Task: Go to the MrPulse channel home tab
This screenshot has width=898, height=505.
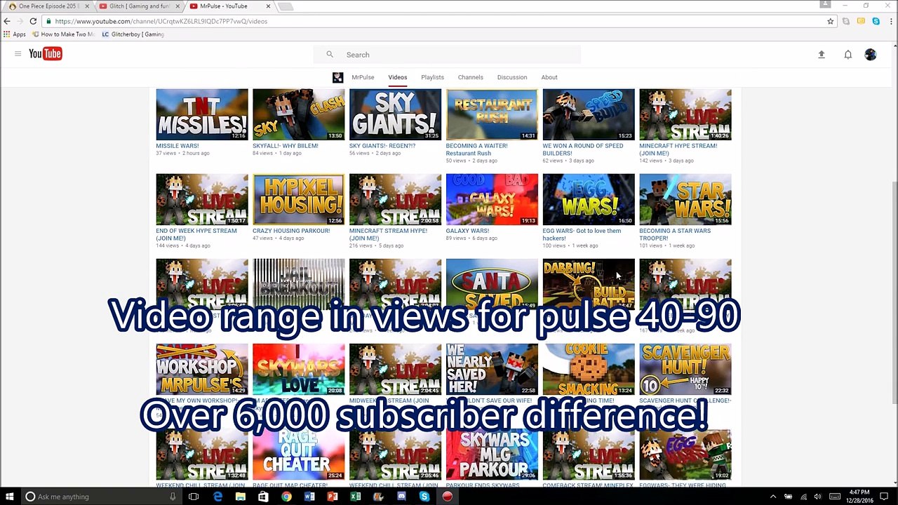Action: coord(363,77)
